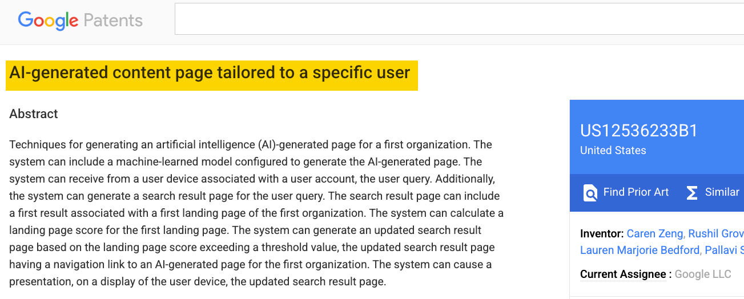Click the Find Prior Art magnifier icon
This screenshot has height=299, width=744.
(590, 193)
